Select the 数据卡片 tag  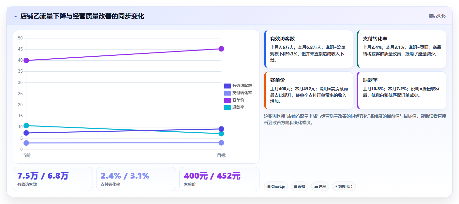[x=344, y=186]
